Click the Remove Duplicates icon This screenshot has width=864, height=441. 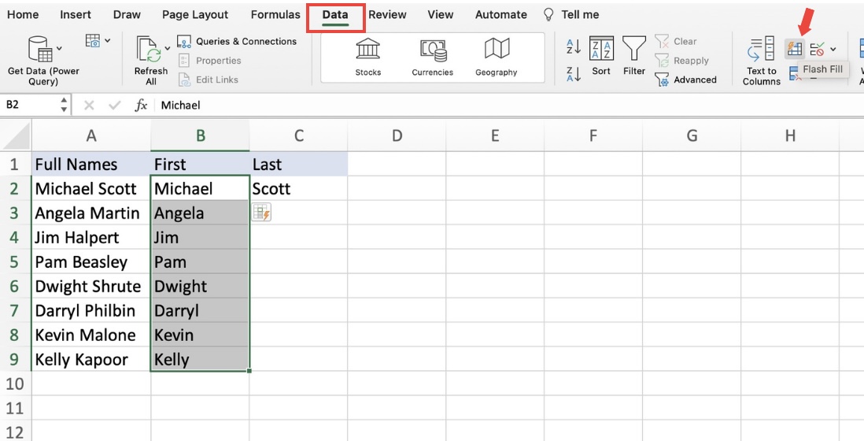tap(795, 73)
